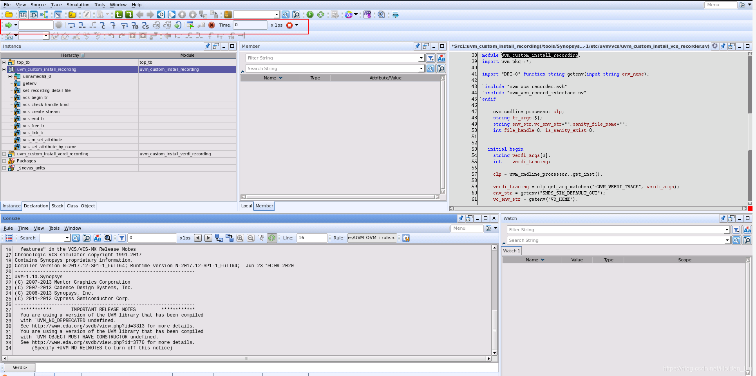
Task: Click the Member panel horizontal scrollbar
Action: click(340, 197)
